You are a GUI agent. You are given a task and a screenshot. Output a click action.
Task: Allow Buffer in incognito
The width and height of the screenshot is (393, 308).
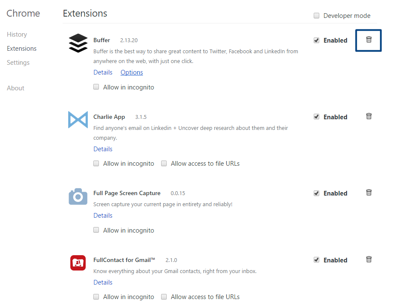pos(96,87)
